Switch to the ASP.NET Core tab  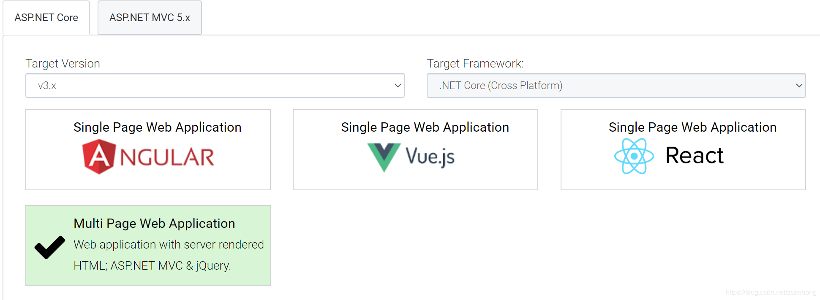point(46,18)
